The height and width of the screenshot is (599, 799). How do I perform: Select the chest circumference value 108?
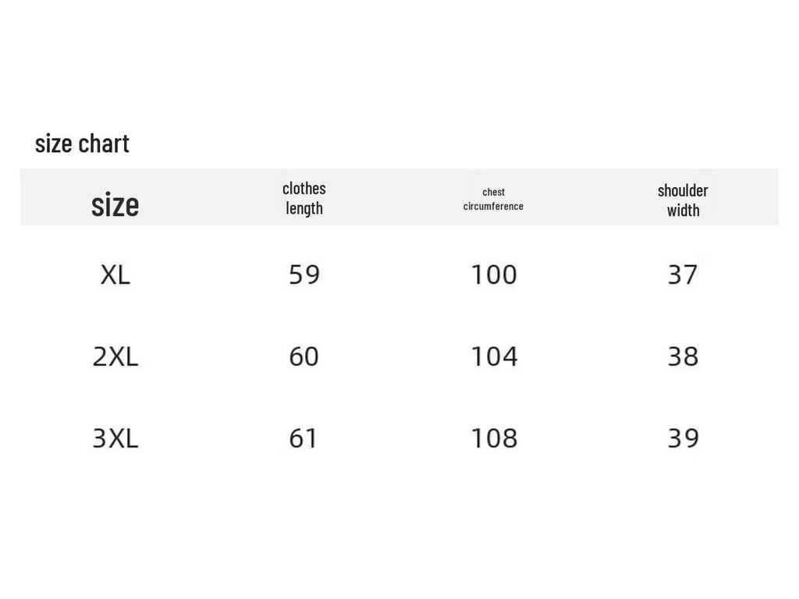pos(494,438)
